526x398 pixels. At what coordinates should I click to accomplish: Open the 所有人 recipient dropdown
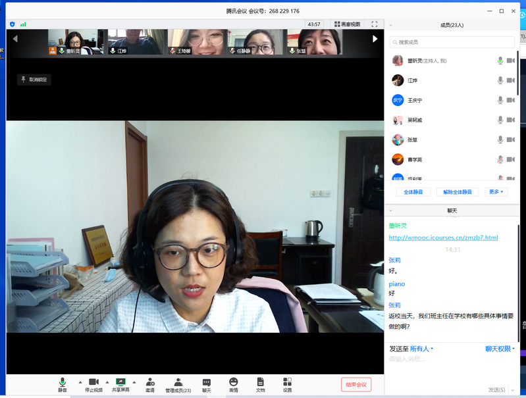421,349
